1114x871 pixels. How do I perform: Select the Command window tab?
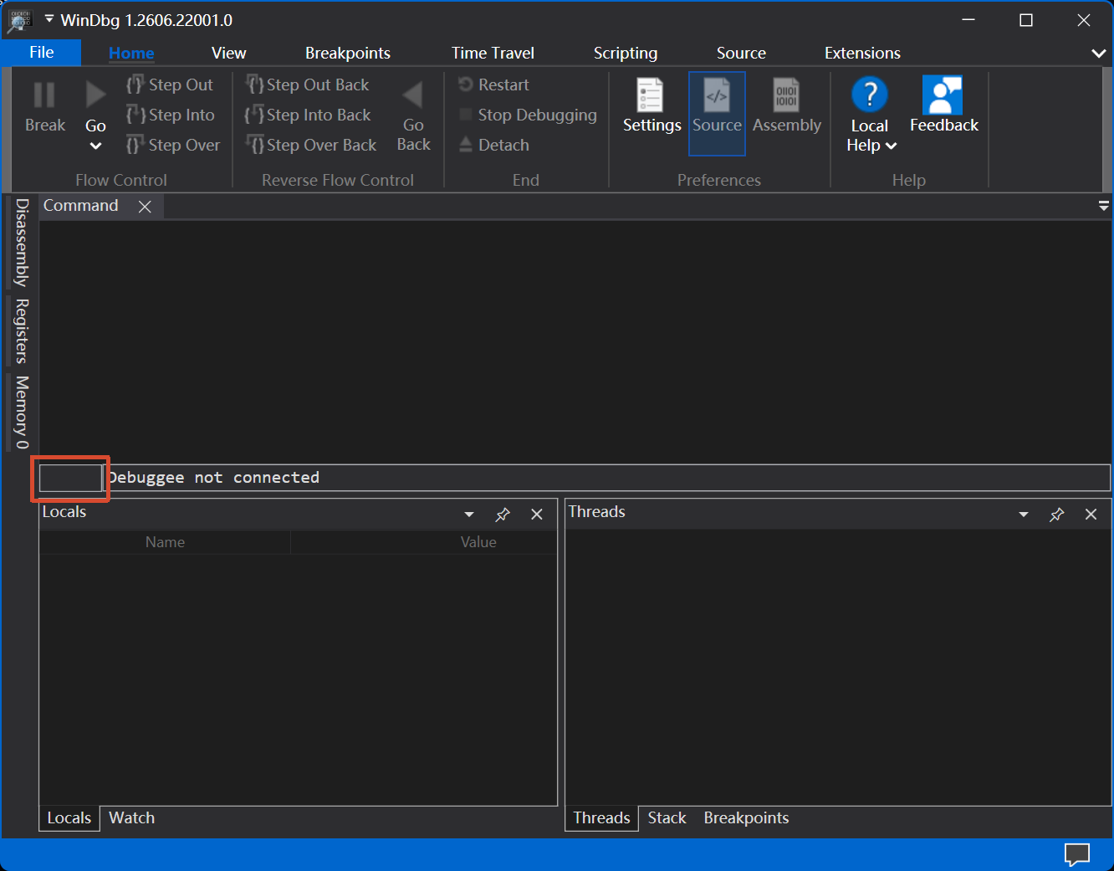click(81, 206)
